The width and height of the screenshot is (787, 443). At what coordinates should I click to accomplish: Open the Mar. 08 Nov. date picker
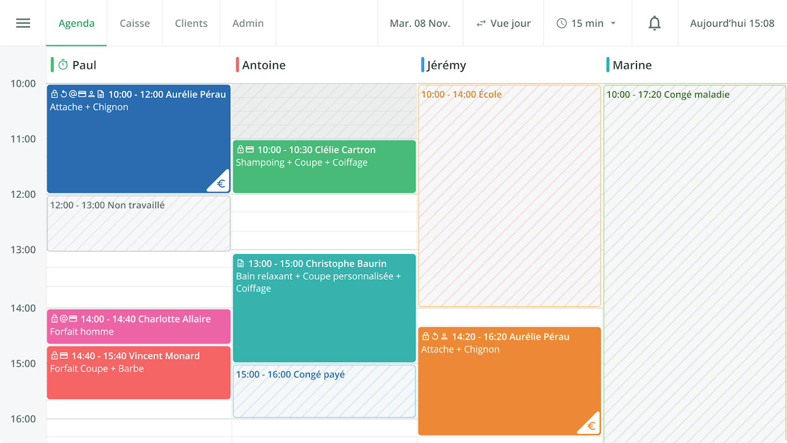click(420, 23)
